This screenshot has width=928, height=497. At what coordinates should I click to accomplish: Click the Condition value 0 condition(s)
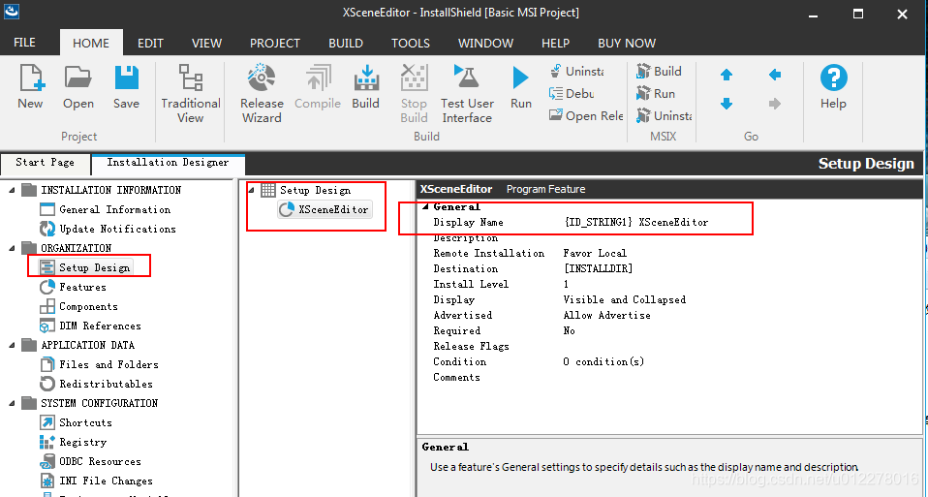pyautogui.click(x=603, y=361)
